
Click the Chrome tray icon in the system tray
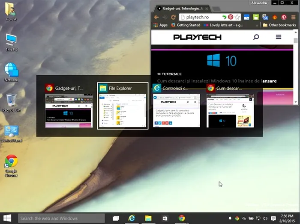(237, 218)
